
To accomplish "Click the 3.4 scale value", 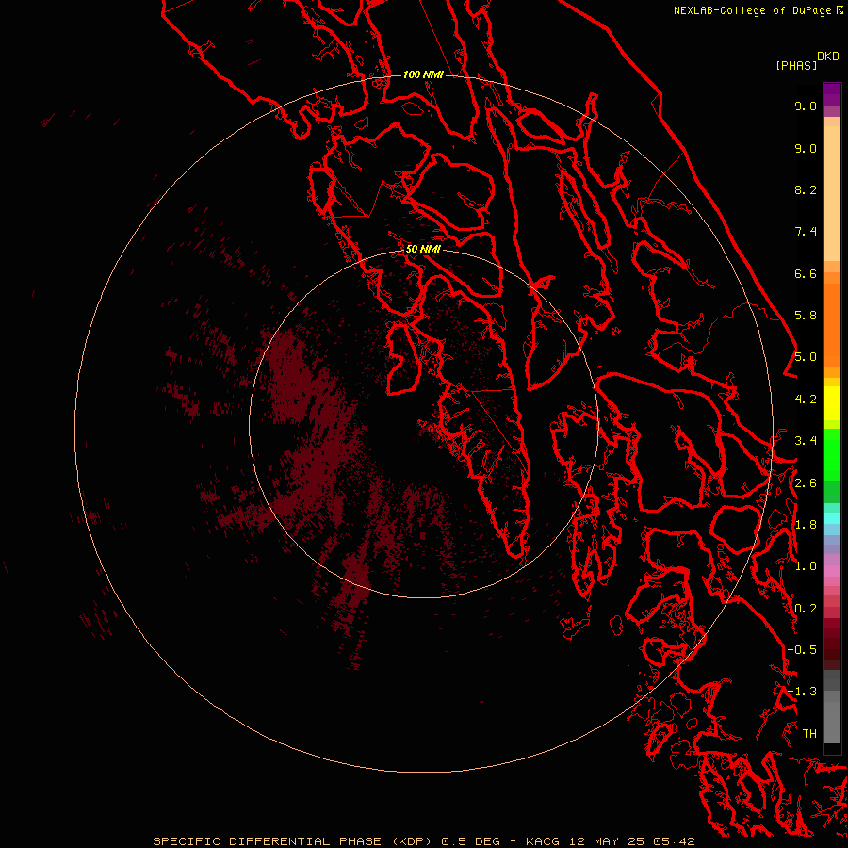I will [x=806, y=441].
